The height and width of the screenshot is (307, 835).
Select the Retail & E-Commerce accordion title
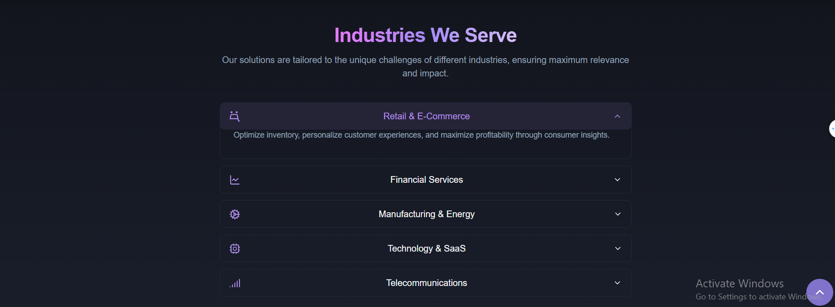pos(426,116)
